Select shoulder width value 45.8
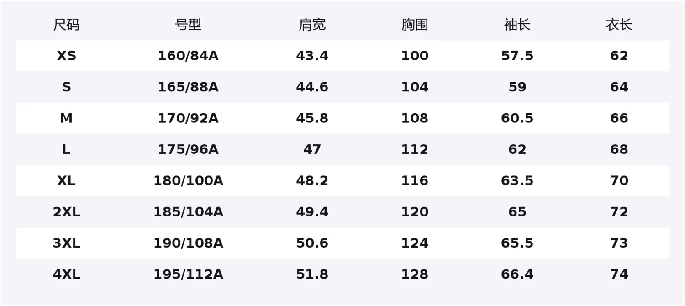The image size is (685, 306). pos(312,118)
